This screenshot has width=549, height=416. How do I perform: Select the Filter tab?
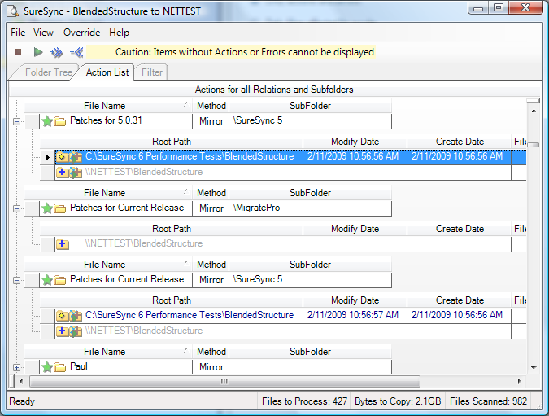click(152, 72)
